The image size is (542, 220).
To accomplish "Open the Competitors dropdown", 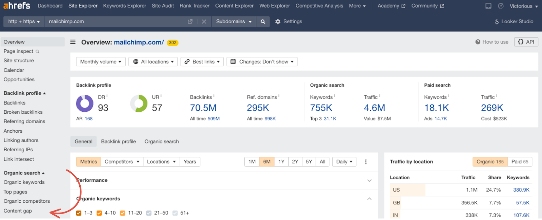I will tap(122, 162).
